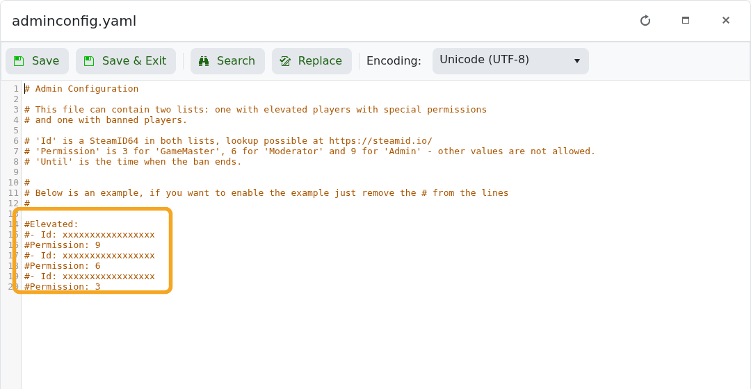Open the Replace tool
Viewport: 751px width, 389px height.
click(x=312, y=61)
